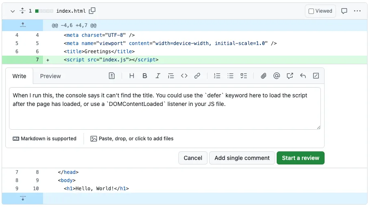370x207 pixels.
Task: Open the file options ellipsis menu
Action: pyautogui.click(x=357, y=11)
